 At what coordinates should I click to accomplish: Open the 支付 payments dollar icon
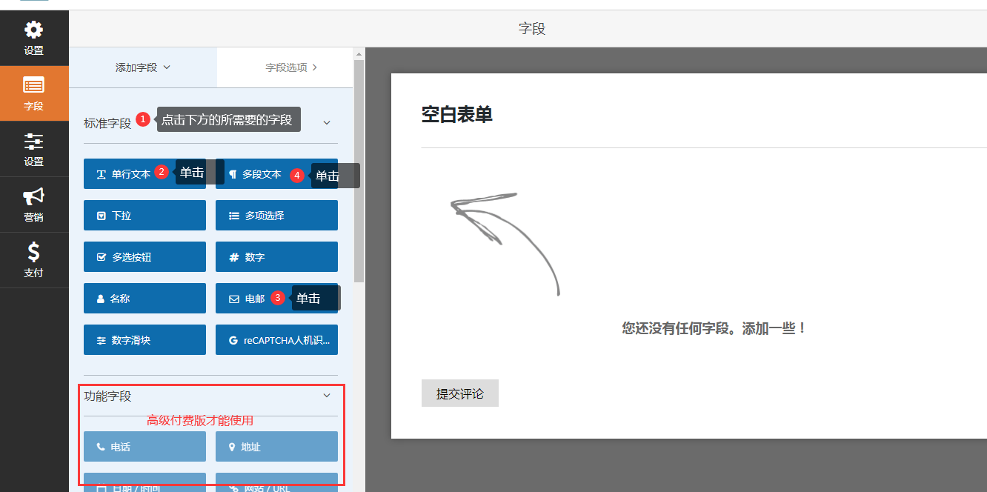34,260
